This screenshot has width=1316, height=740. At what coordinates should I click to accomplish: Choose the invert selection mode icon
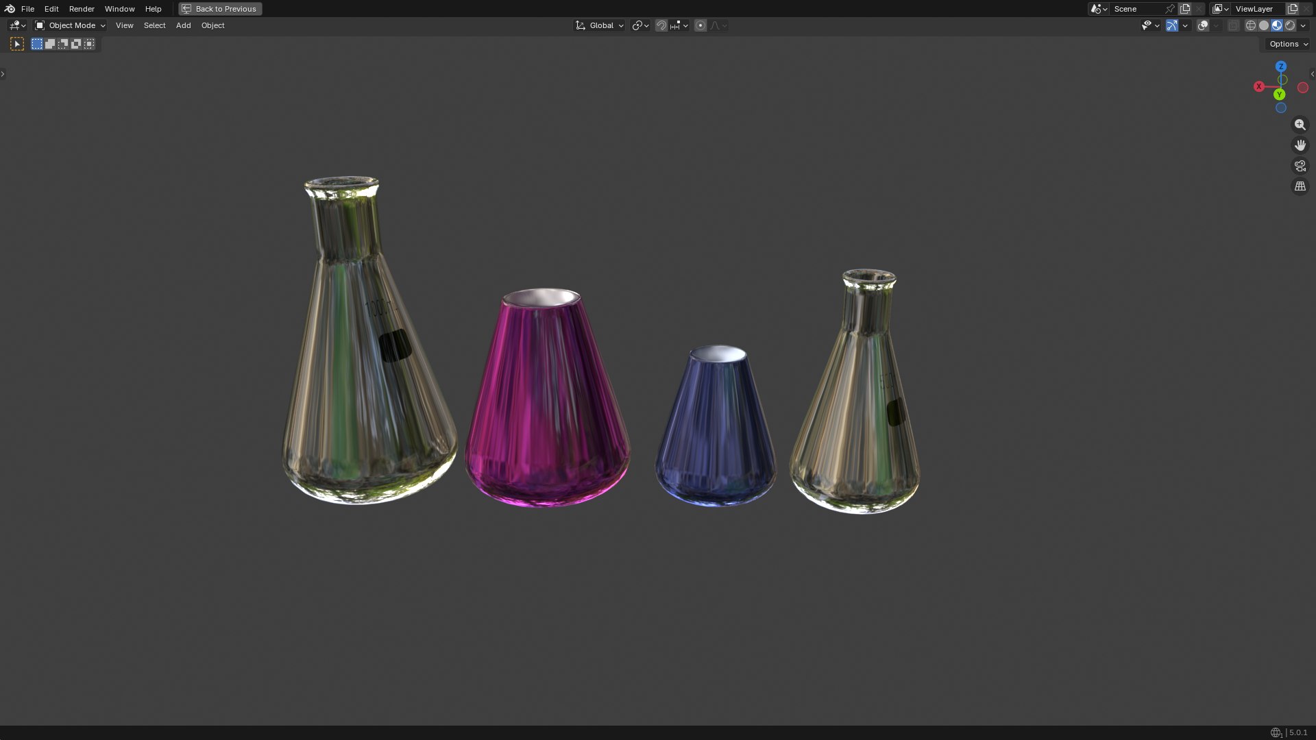pos(76,44)
